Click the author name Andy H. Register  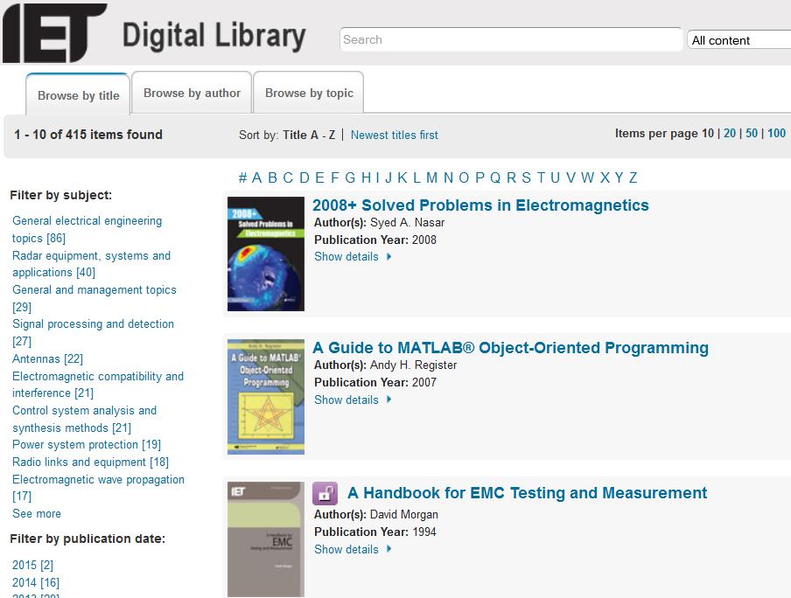[413, 365]
